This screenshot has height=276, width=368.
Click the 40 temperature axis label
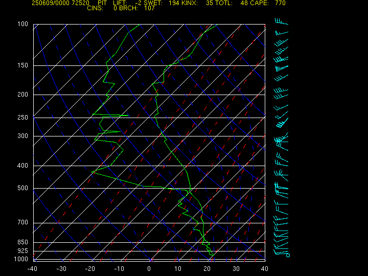coord(265,269)
